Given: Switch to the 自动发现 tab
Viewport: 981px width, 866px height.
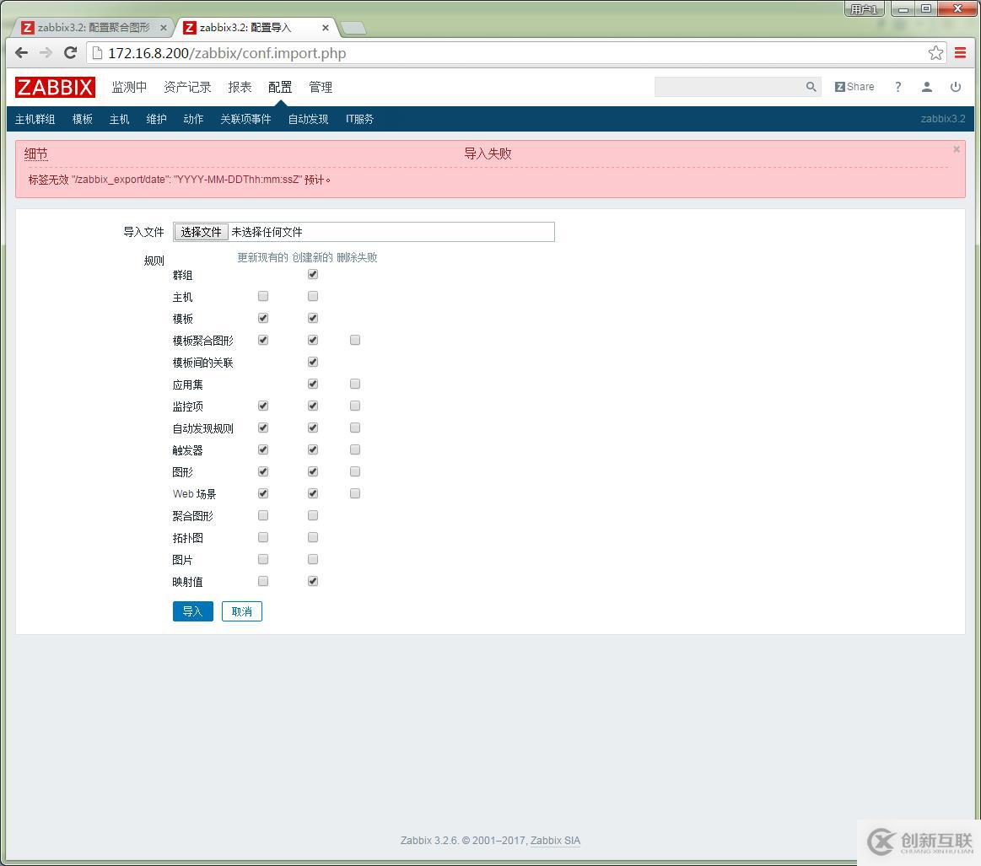Looking at the screenshot, I should [307, 119].
